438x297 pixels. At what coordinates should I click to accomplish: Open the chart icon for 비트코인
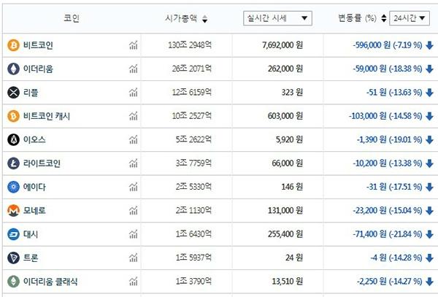[133, 46]
